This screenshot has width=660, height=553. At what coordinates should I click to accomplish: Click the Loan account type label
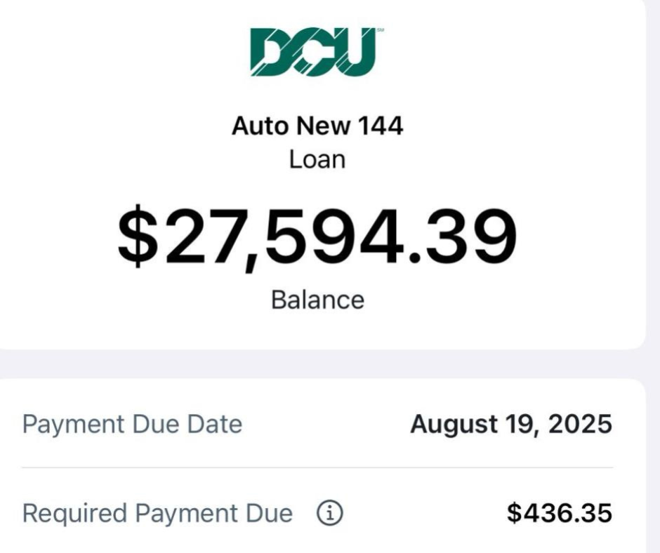coord(317,159)
